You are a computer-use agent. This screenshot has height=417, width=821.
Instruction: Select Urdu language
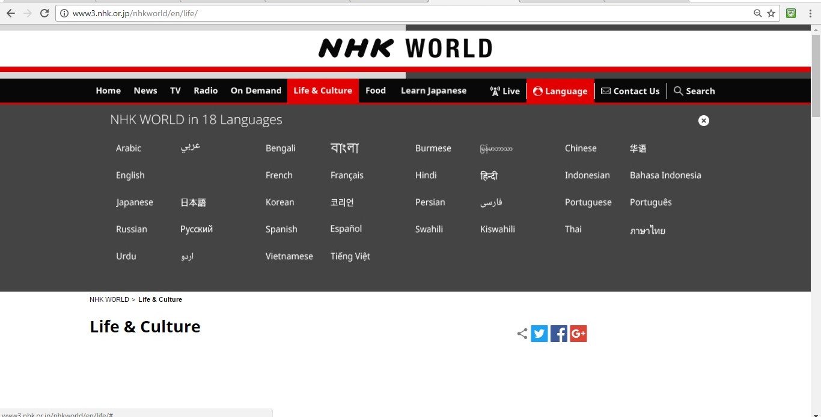point(126,256)
